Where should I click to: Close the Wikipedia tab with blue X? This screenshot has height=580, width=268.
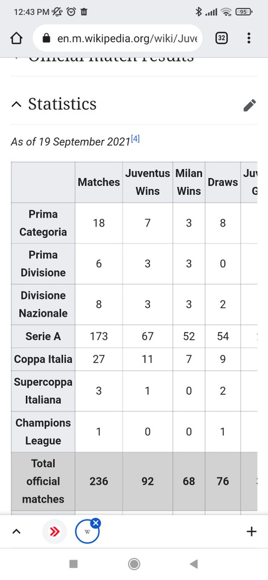click(96, 523)
